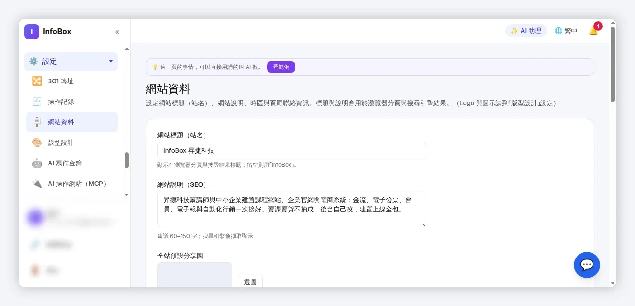Click the InfoBox purple logo icon

pyautogui.click(x=32, y=32)
